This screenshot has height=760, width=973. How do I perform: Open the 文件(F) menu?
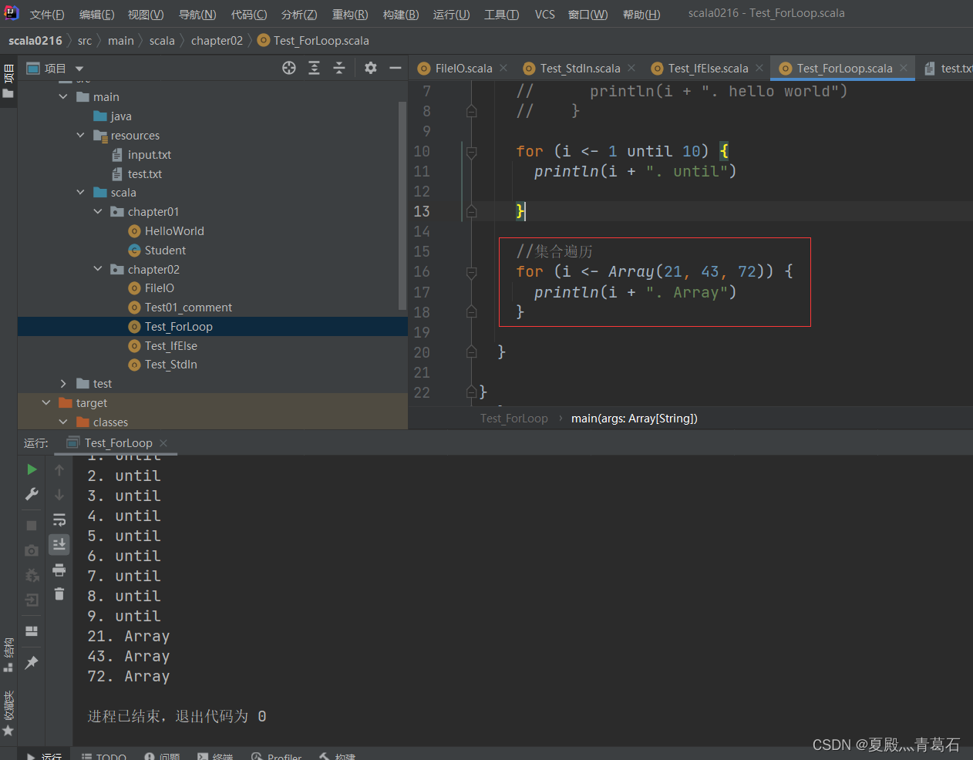[47, 14]
